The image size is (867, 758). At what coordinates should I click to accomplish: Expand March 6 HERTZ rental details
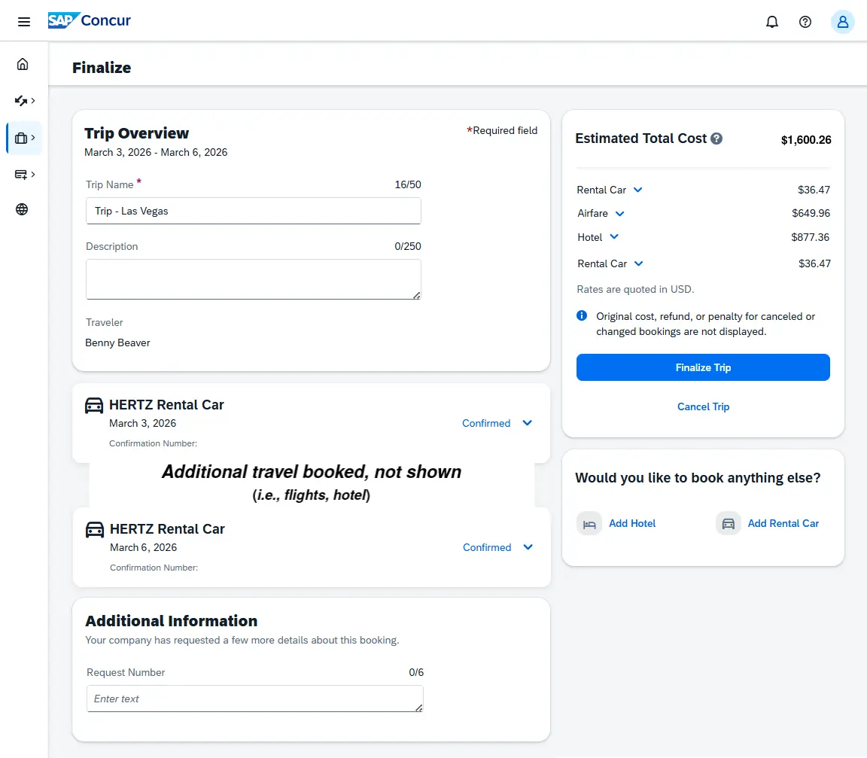[x=528, y=547]
